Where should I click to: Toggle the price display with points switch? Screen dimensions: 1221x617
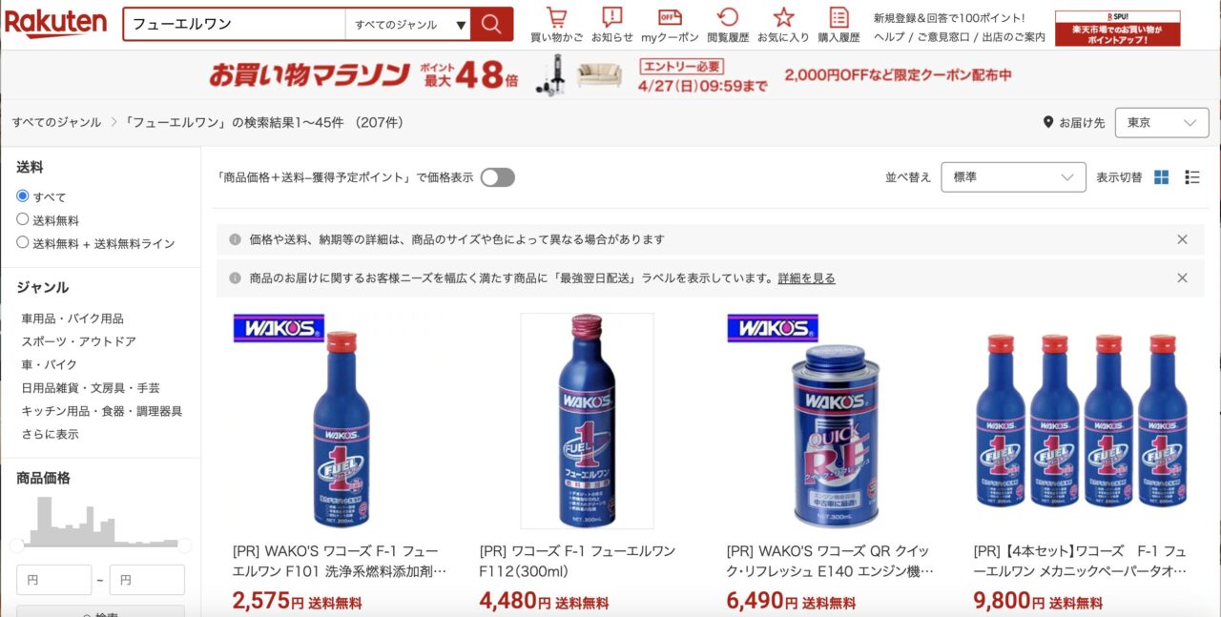click(498, 177)
